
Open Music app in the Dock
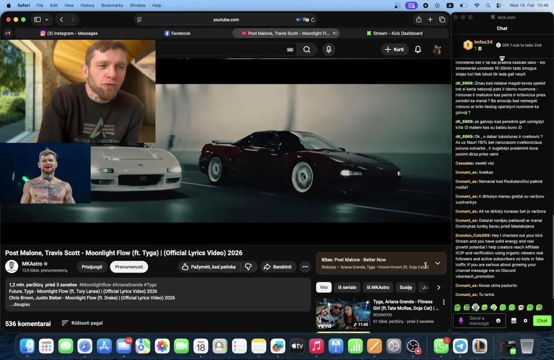click(316, 346)
